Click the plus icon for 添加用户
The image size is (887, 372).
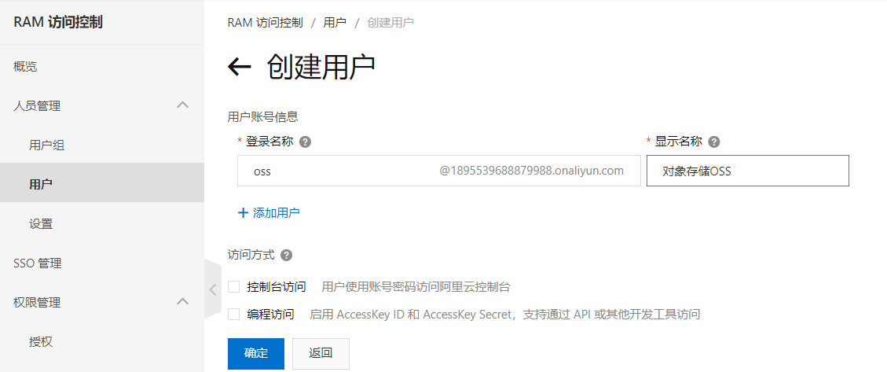tap(244, 213)
